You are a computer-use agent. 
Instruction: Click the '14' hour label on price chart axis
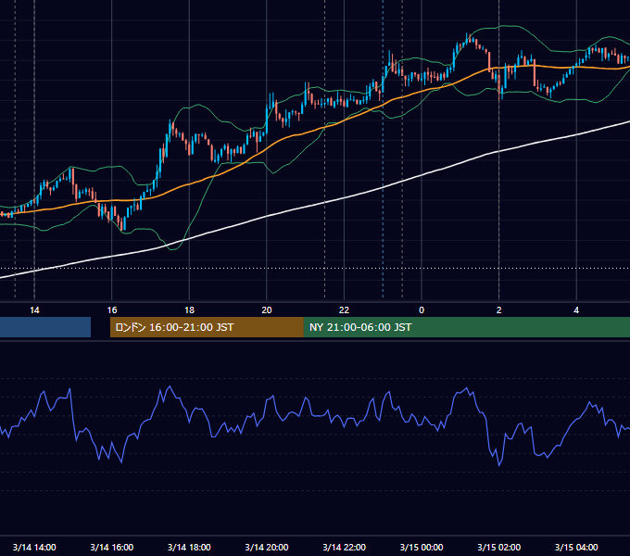tap(34, 310)
